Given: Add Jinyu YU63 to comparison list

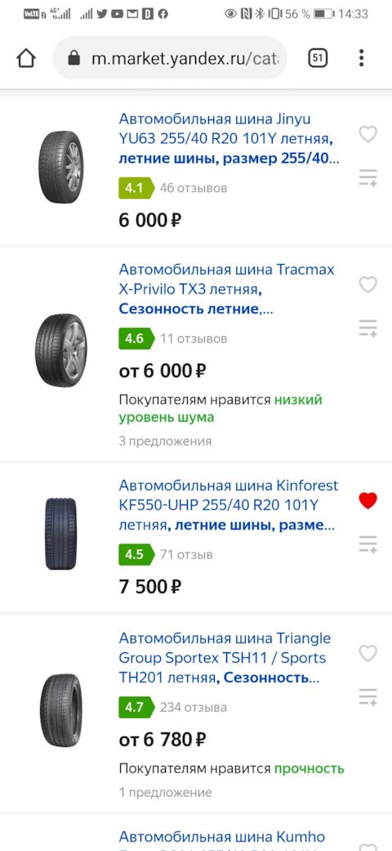Looking at the screenshot, I should [x=368, y=178].
